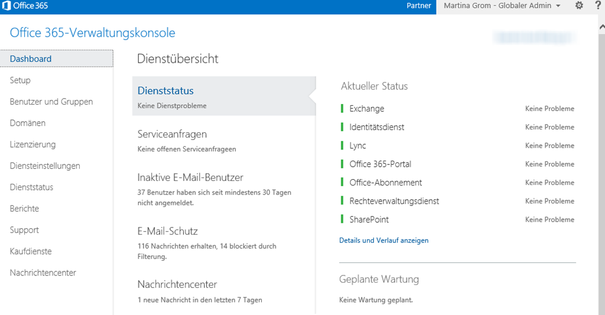Open the Partner menu in top bar
605x315 pixels.
coord(419,6)
